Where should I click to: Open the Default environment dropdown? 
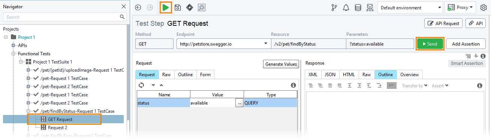tap(410, 7)
